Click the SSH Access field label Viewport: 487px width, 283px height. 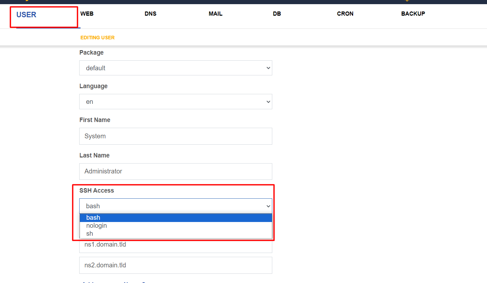(x=97, y=190)
